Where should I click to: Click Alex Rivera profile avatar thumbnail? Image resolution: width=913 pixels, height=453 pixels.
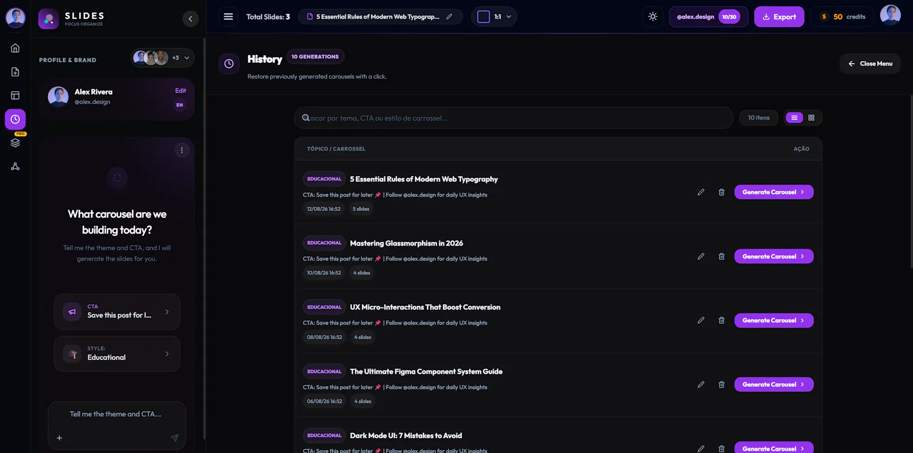click(x=58, y=97)
